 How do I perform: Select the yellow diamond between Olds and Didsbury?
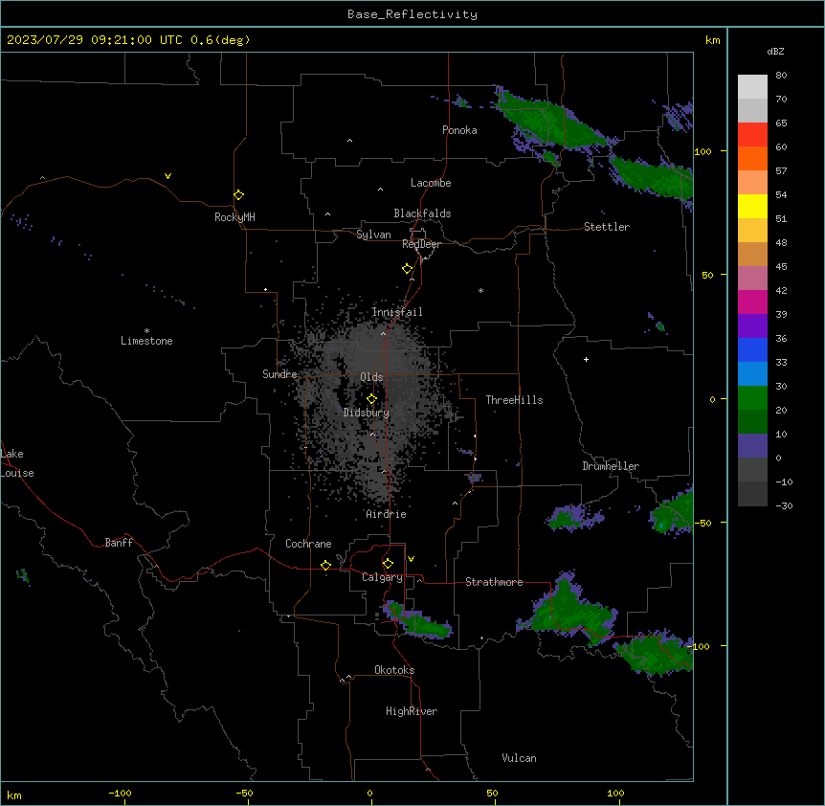(x=371, y=399)
